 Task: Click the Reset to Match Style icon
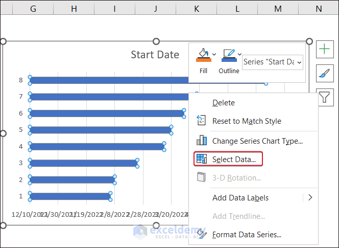pos(202,121)
